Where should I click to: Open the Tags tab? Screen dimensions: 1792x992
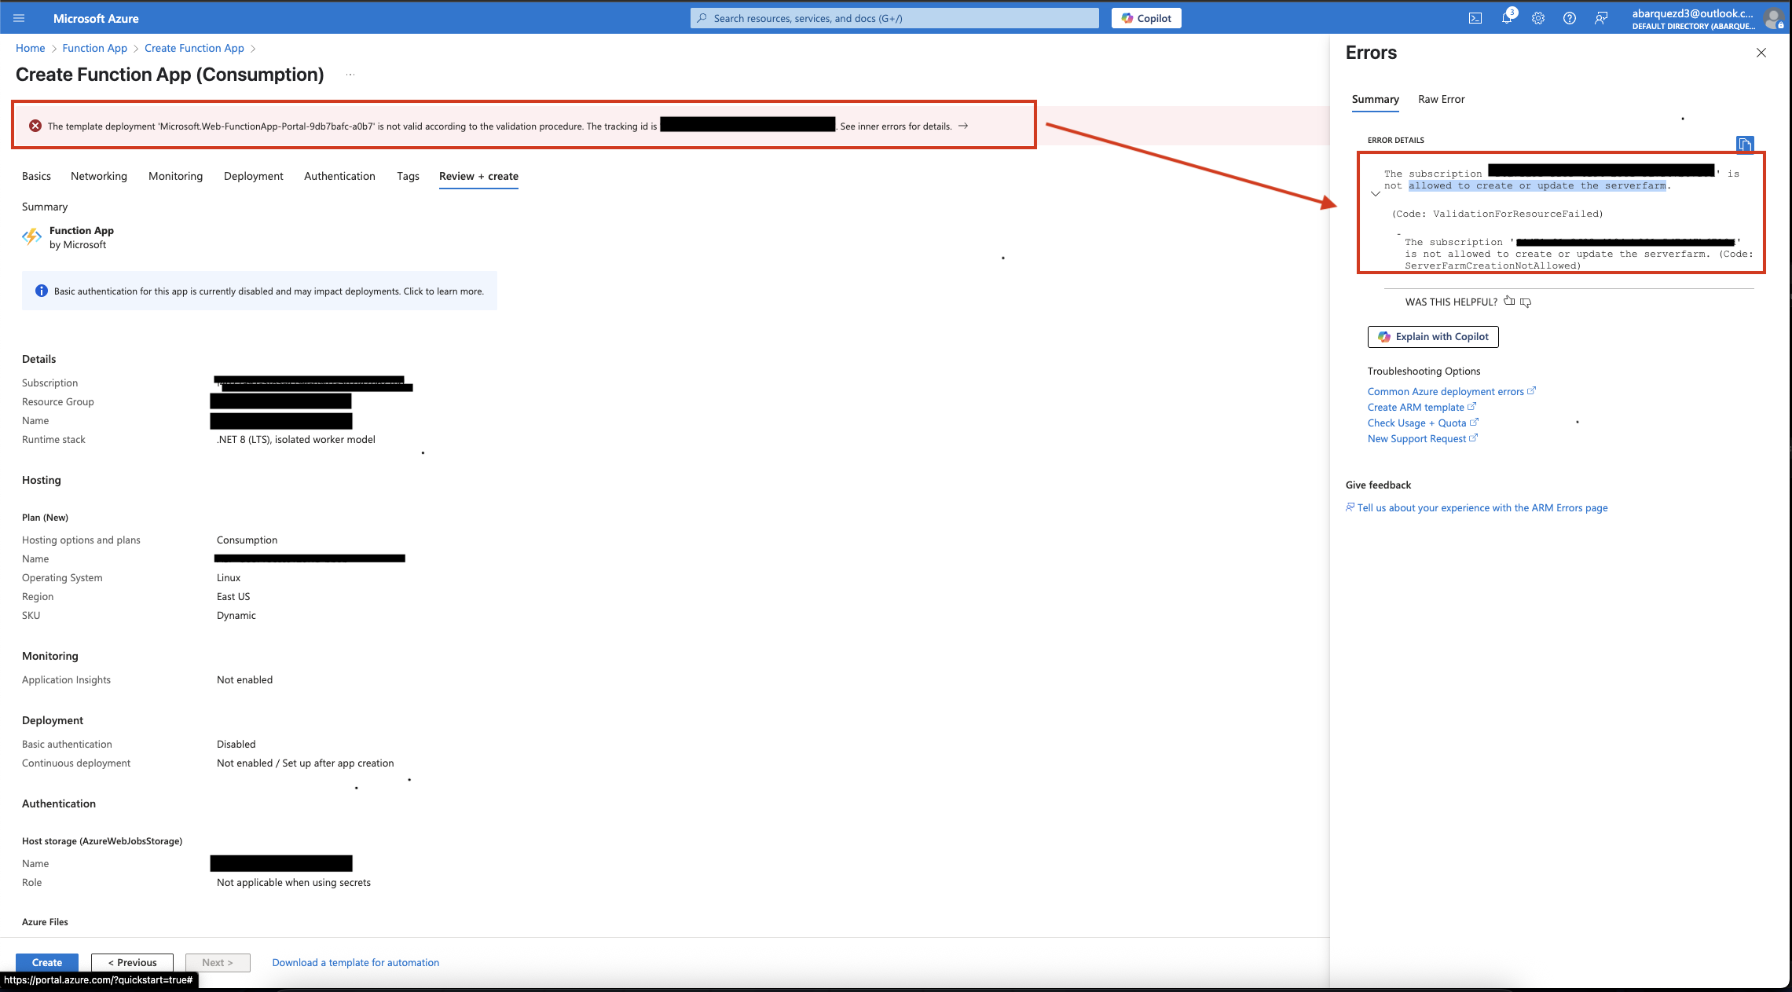click(408, 176)
